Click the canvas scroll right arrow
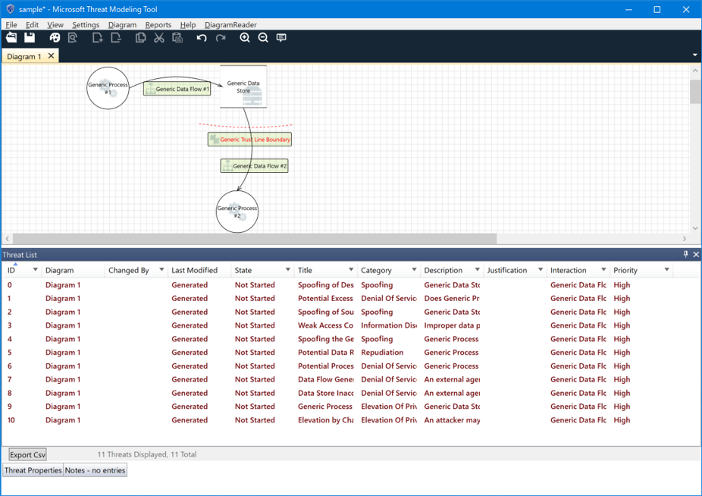 684,239
